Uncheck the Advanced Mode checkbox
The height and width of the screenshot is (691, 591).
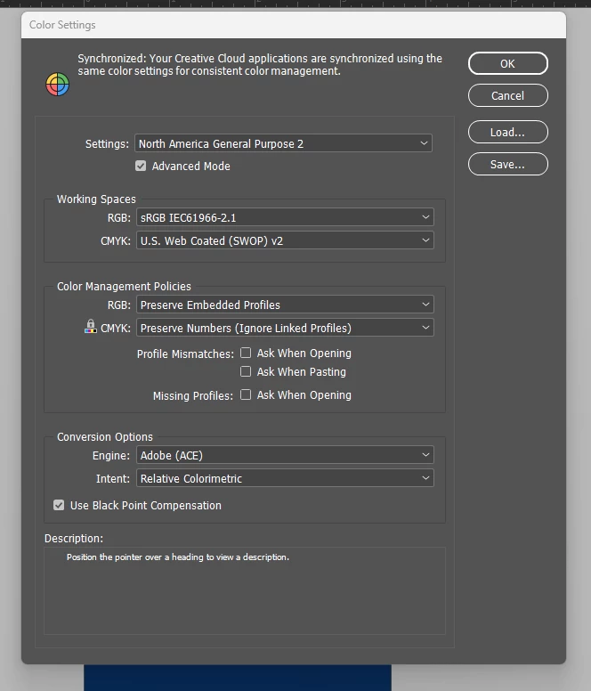tap(141, 167)
